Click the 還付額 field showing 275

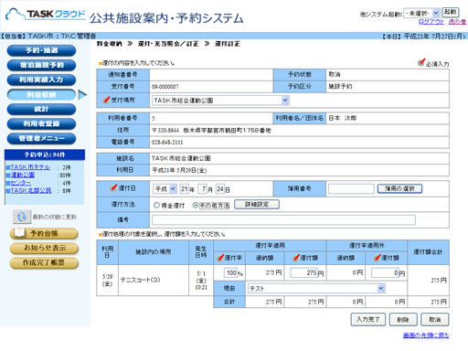click(303, 272)
